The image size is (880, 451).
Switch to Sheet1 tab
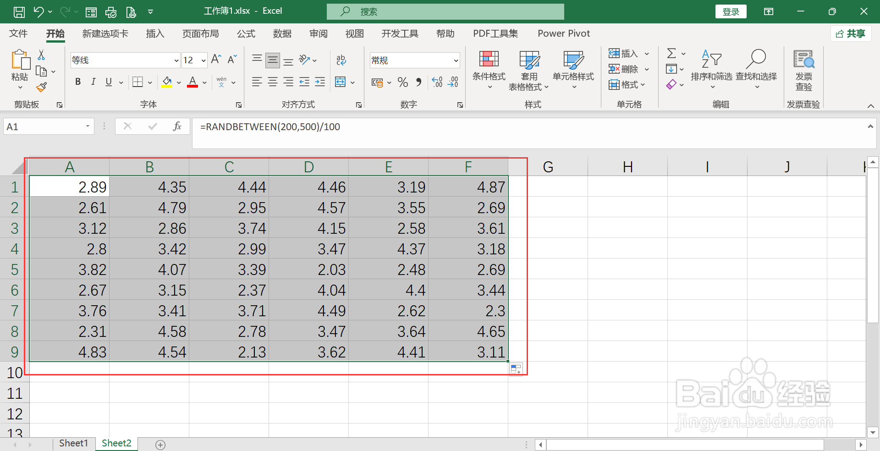coord(73,443)
